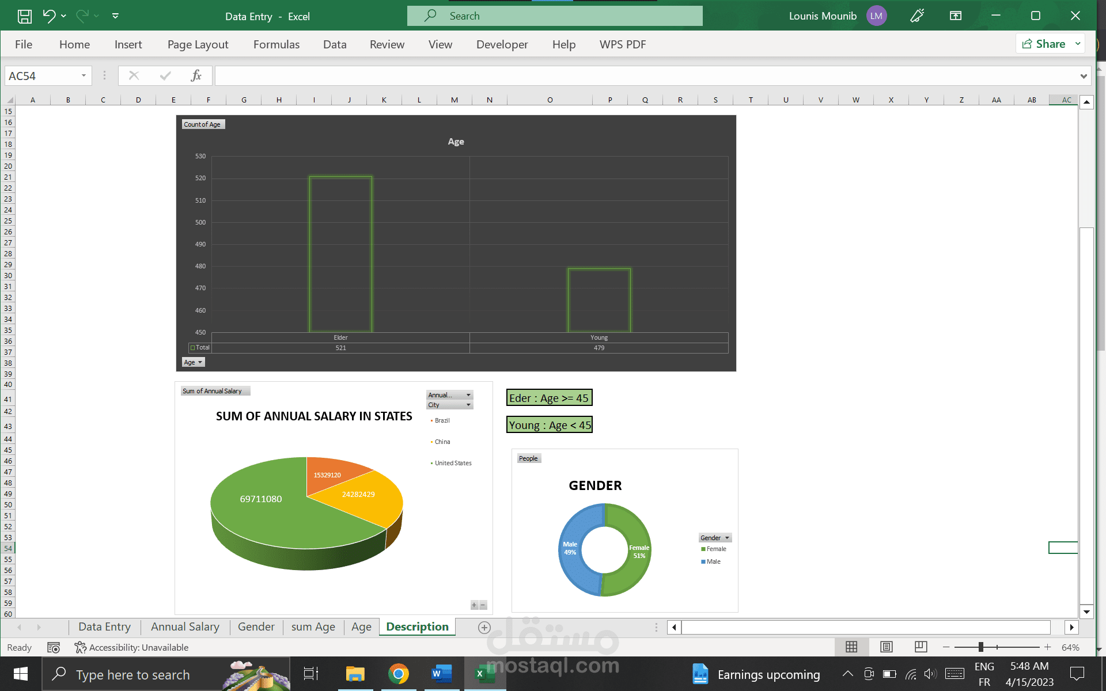Switch to Normal view icon
1106x691 pixels.
[851, 647]
